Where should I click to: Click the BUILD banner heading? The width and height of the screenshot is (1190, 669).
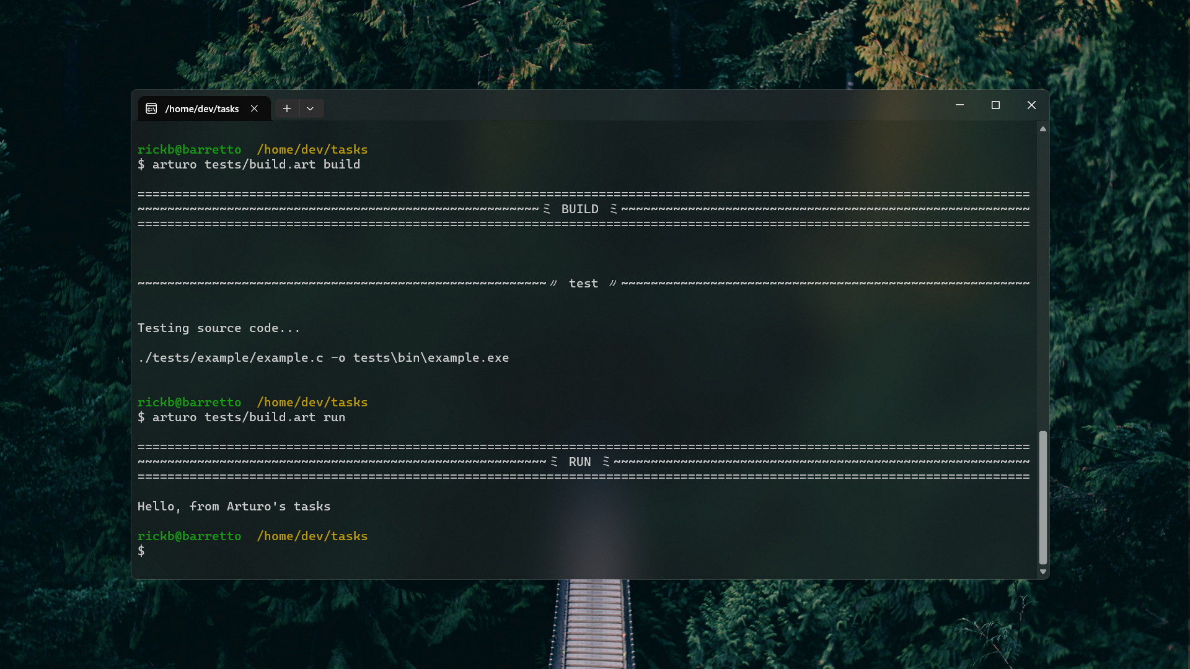pyautogui.click(x=580, y=209)
